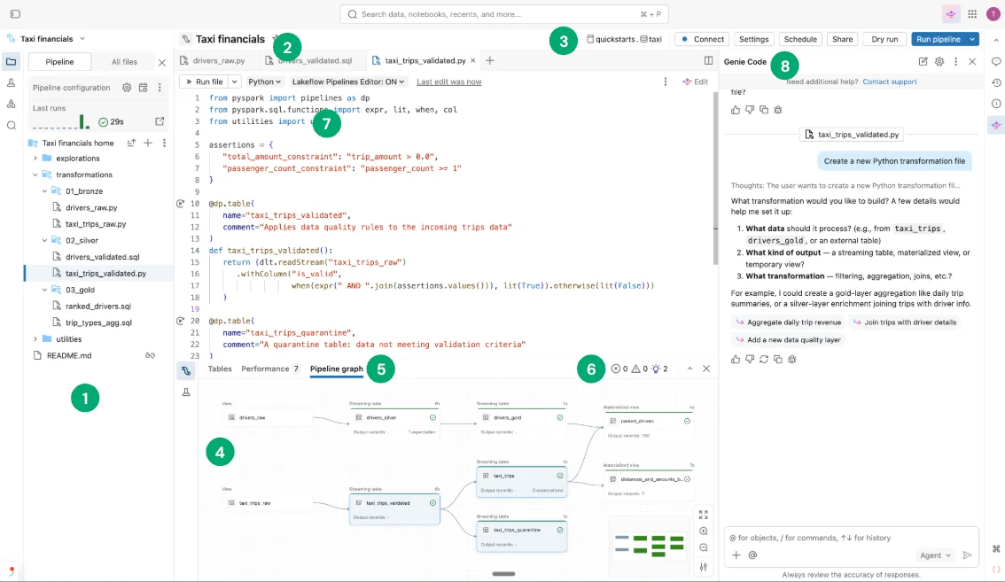The image size is (1005, 582).
Task: Click the Connect button
Action: point(702,39)
